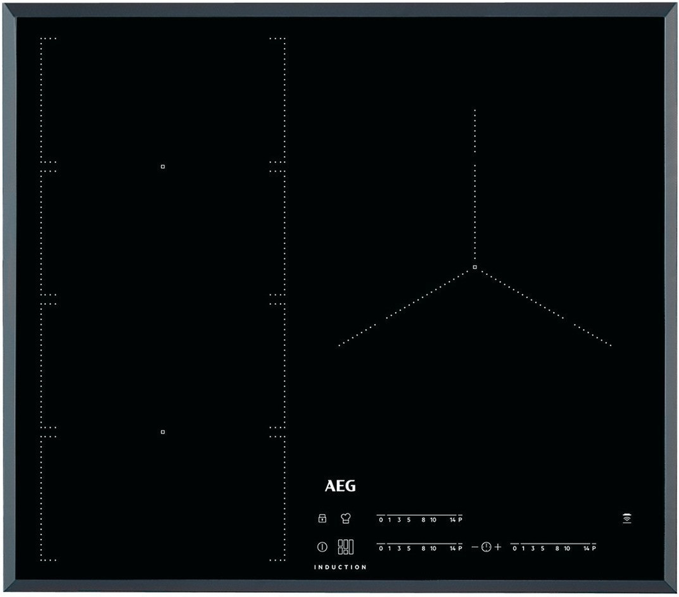The image size is (679, 597).
Task: Tap the upper-left flex zone center marker
Action: point(162,166)
